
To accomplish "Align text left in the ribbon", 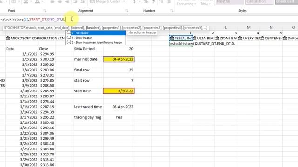I will point(52,2).
